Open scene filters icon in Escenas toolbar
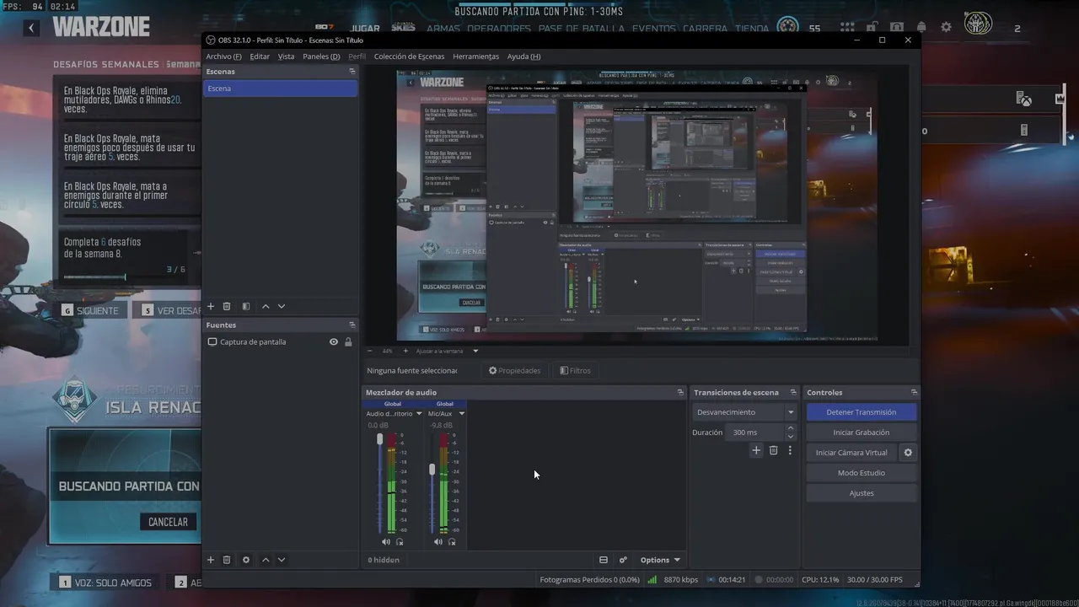This screenshot has width=1079, height=607. [246, 307]
